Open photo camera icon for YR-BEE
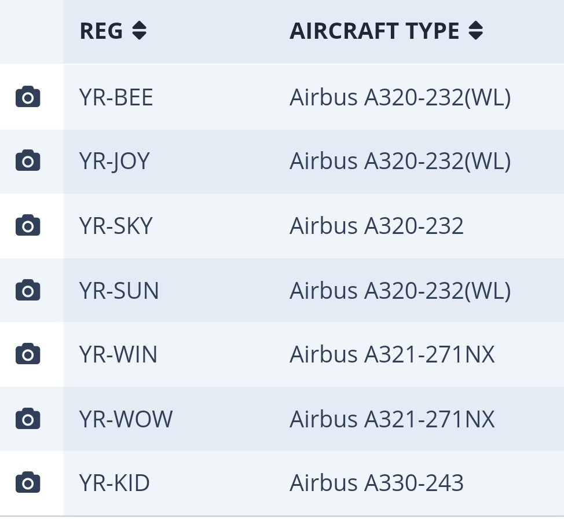 point(28,96)
